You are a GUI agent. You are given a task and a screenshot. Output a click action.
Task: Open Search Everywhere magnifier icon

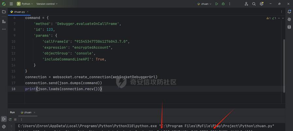click(254, 4)
